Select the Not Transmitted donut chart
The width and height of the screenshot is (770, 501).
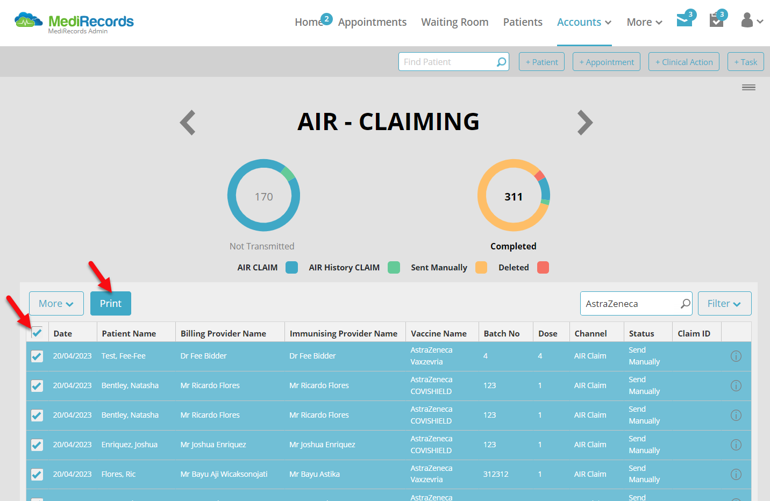tap(263, 195)
